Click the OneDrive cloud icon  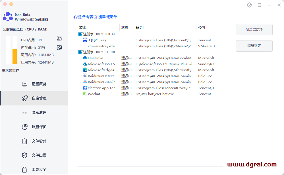85,58
